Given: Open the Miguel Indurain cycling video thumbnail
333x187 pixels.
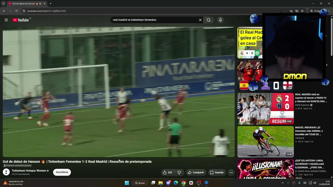Looking at the screenshot, I should point(265,142).
